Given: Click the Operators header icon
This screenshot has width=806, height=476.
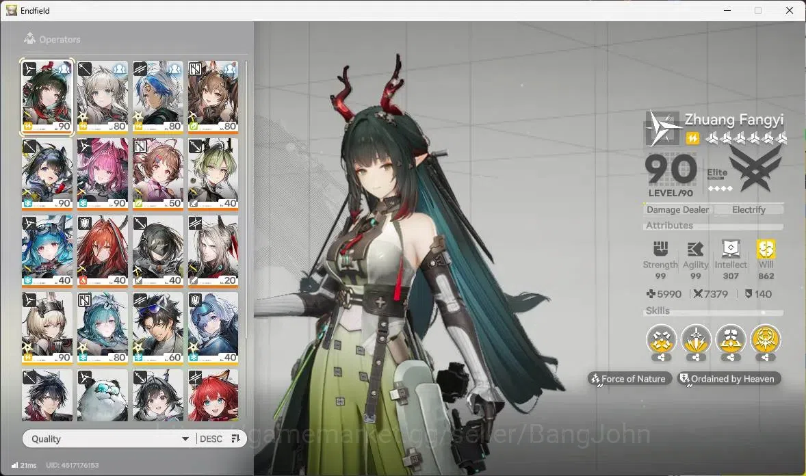Looking at the screenshot, I should click(x=30, y=38).
